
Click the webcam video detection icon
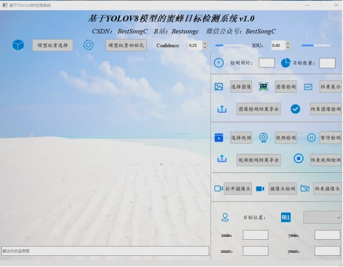263,138
